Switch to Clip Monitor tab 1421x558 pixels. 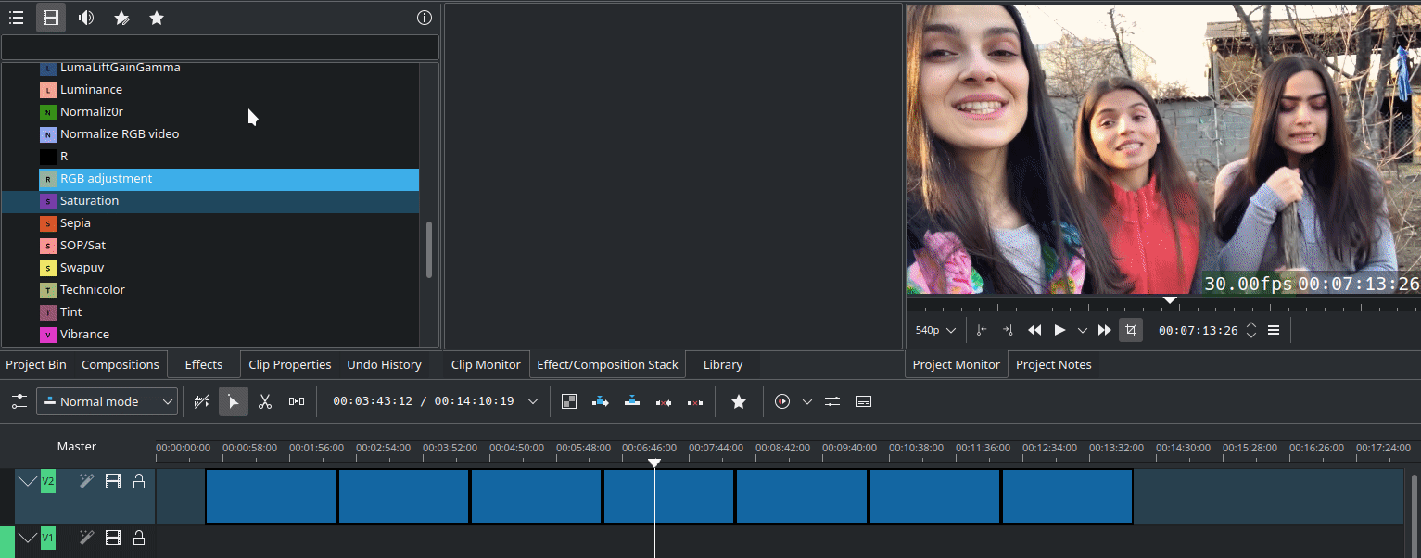point(486,364)
